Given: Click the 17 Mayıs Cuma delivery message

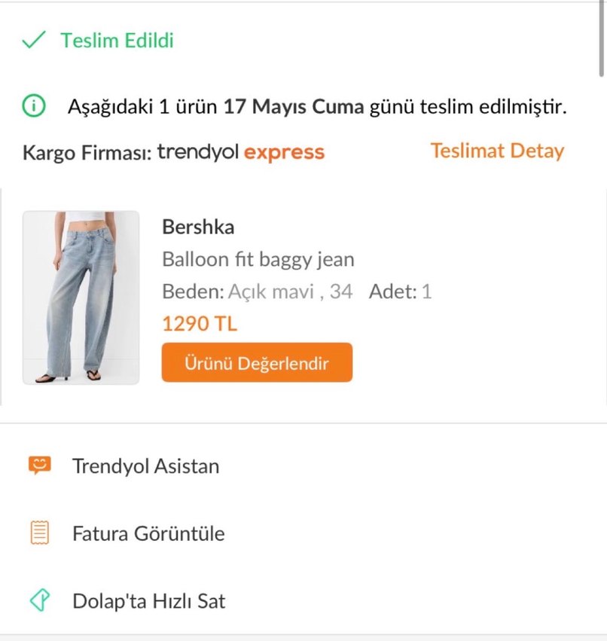Looking at the screenshot, I should click(x=316, y=107).
